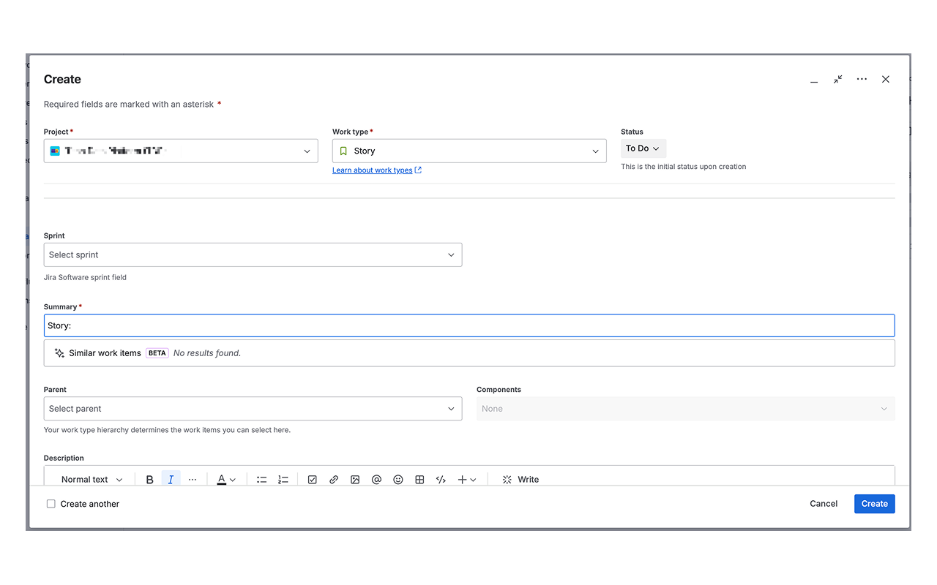The height and width of the screenshot is (585, 937).
Task: Collapse the Create dialog to smaller view
Action: point(837,79)
